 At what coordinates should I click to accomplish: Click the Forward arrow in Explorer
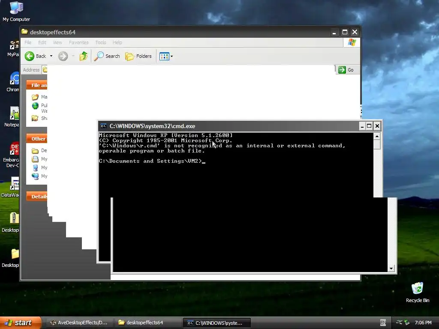click(x=63, y=56)
